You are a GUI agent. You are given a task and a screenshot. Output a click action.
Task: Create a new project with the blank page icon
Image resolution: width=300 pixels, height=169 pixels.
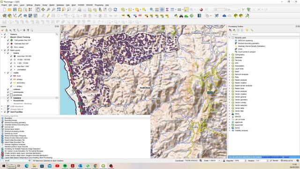(x=4, y=9)
